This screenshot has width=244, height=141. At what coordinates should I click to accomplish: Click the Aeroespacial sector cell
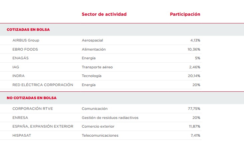pyautogui.click(x=92, y=41)
